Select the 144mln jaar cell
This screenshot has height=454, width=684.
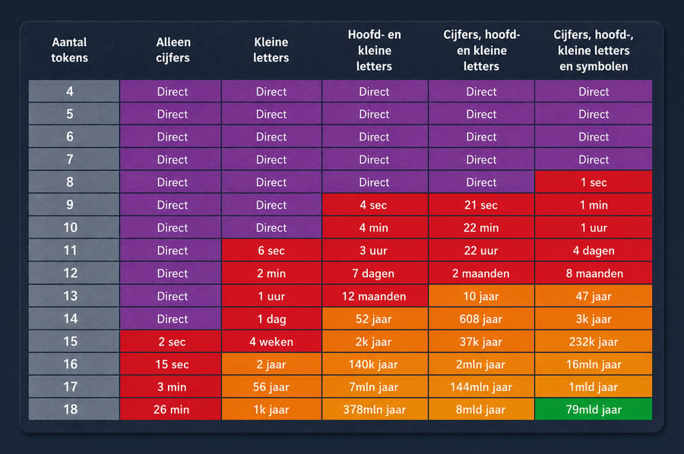pos(481,386)
